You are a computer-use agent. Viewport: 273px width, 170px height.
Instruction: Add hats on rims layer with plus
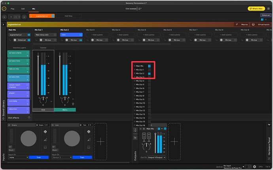pos(28,72)
